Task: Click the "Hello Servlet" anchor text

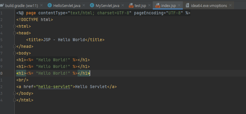Action: pos(91,87)
